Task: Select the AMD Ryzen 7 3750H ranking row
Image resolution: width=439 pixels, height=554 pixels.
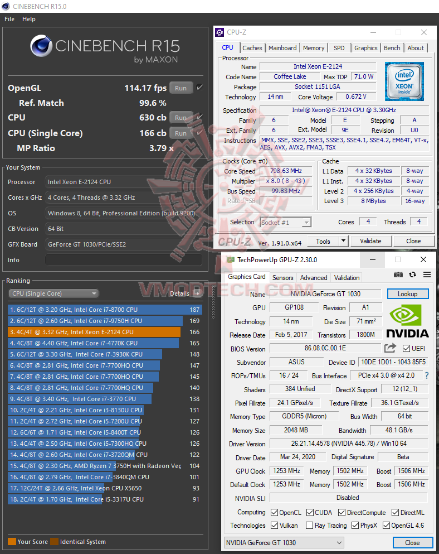Action: click(105, 466)
